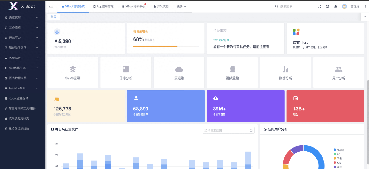Screen dimensions: 369x169
Task: Open the 用户分析 card
Action: [x=339, y=73]
